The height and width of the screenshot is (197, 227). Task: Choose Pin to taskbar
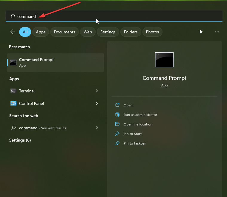(135, 143)
